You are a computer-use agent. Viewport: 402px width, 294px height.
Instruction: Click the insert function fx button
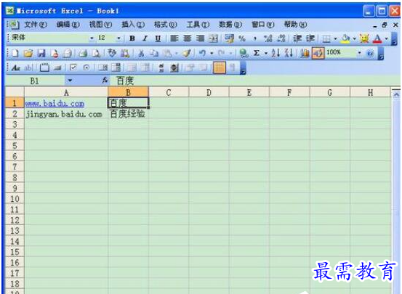tap(105, 81)
